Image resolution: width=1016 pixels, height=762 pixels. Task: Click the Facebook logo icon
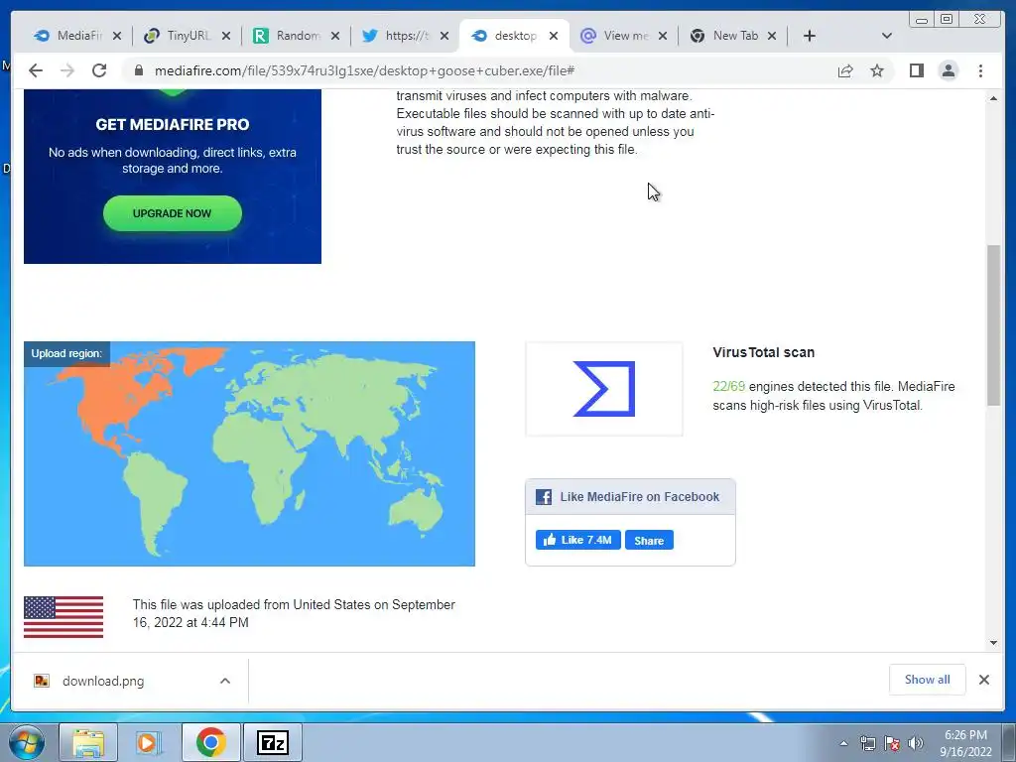click(544, 497)
